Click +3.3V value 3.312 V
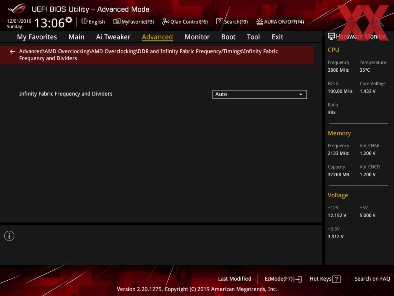This screenshot has height=296, width=394. click(x=335, y=237)
